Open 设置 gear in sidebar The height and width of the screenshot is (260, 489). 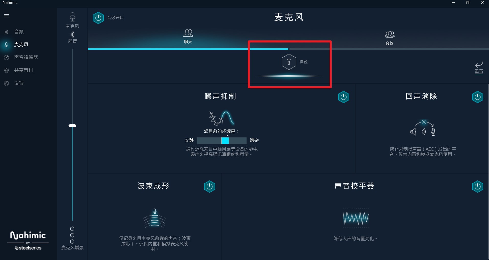coord(19,83)
